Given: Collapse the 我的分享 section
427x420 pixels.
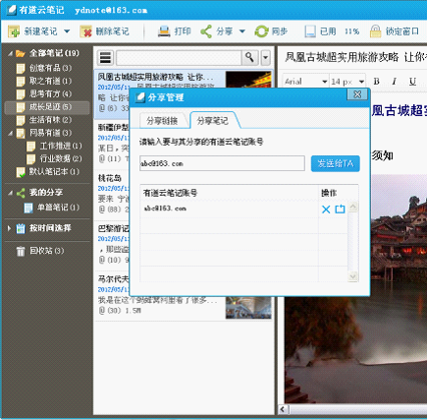Looking at the screenshot, I should [x=10, y=193].
